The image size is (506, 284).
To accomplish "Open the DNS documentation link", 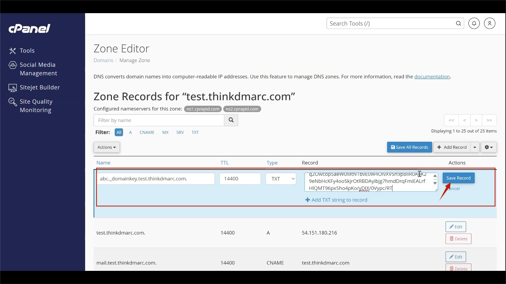I will point(432,77).
